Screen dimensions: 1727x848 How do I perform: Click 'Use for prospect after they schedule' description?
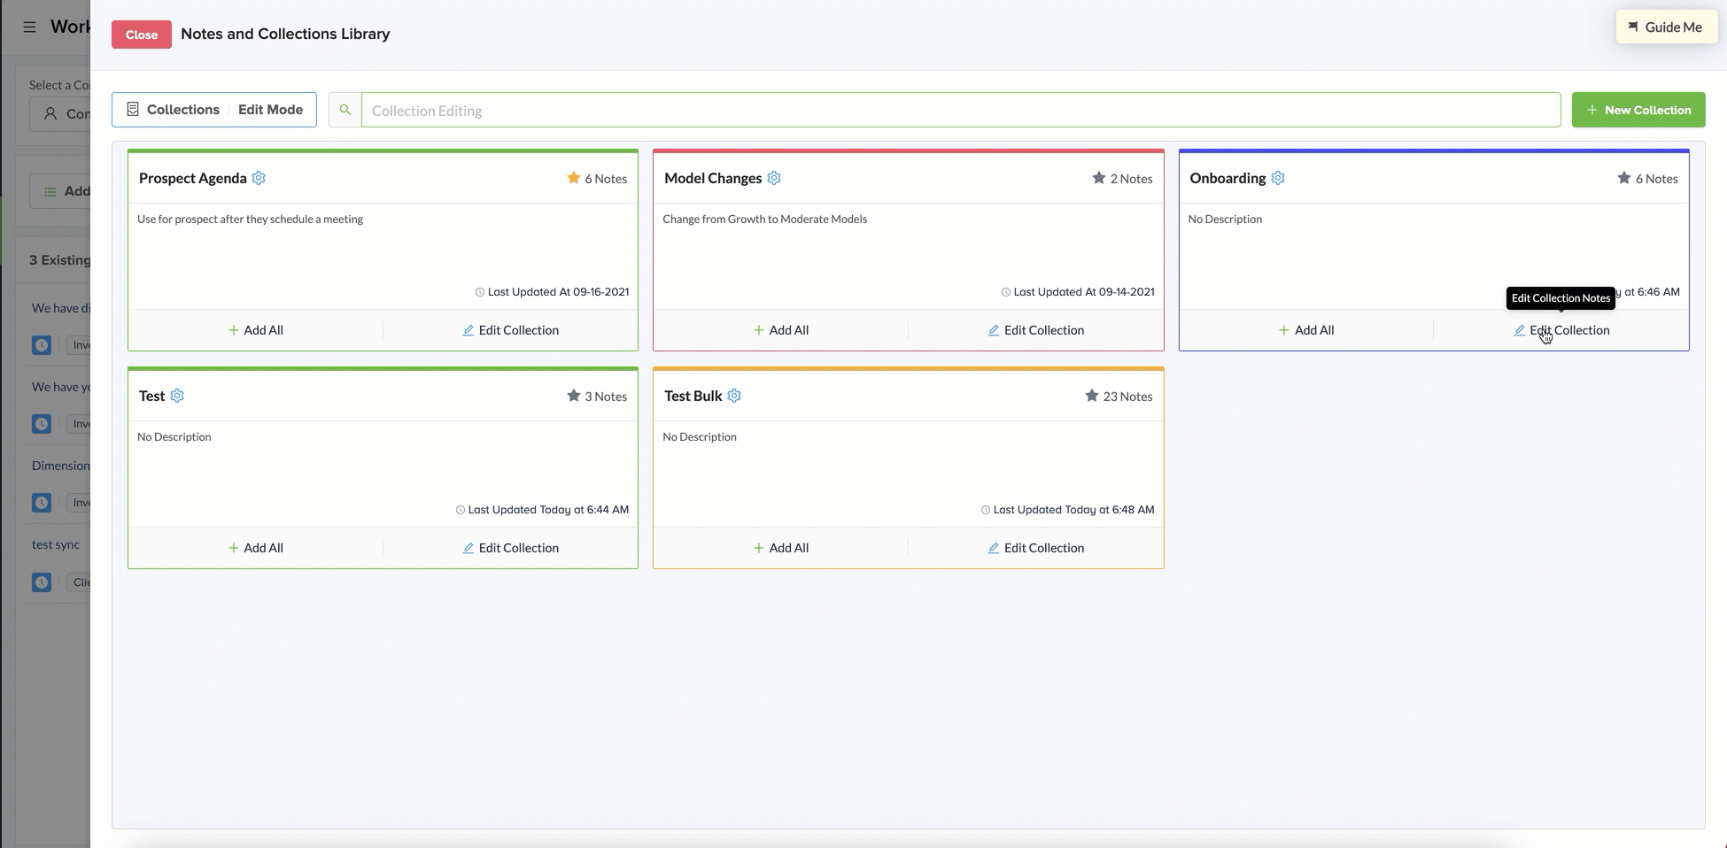[x=251, y=219]
